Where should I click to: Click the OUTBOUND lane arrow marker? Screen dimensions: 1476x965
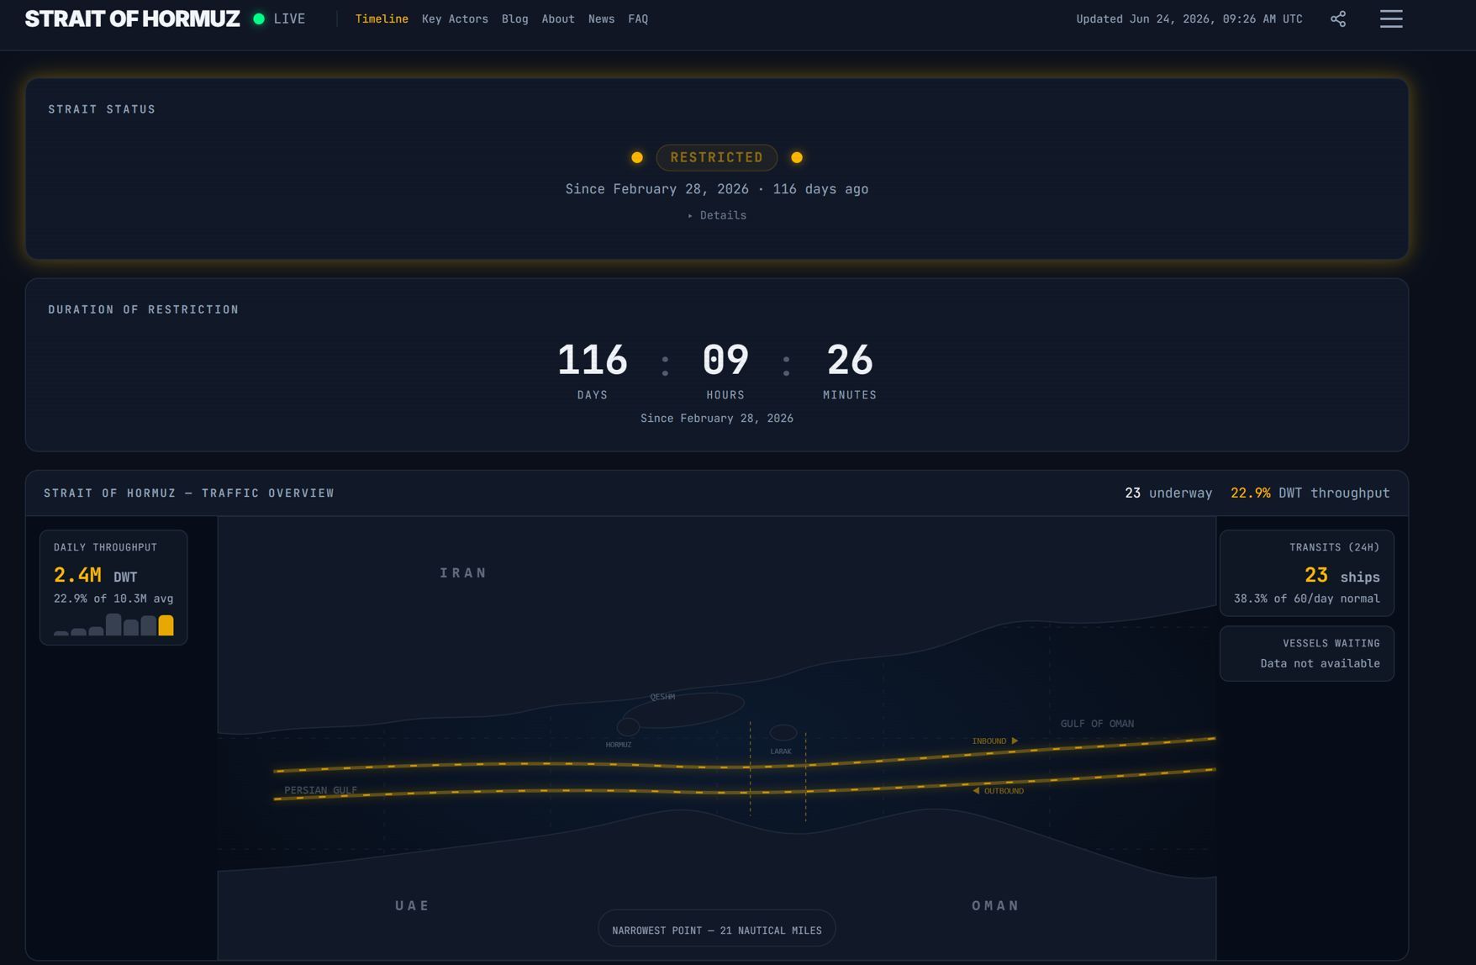[x=976, y=790]
